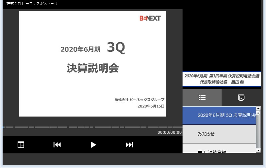
Task: Click the slide preview titled 決算説明会
Action: click(x=93, y=64)
